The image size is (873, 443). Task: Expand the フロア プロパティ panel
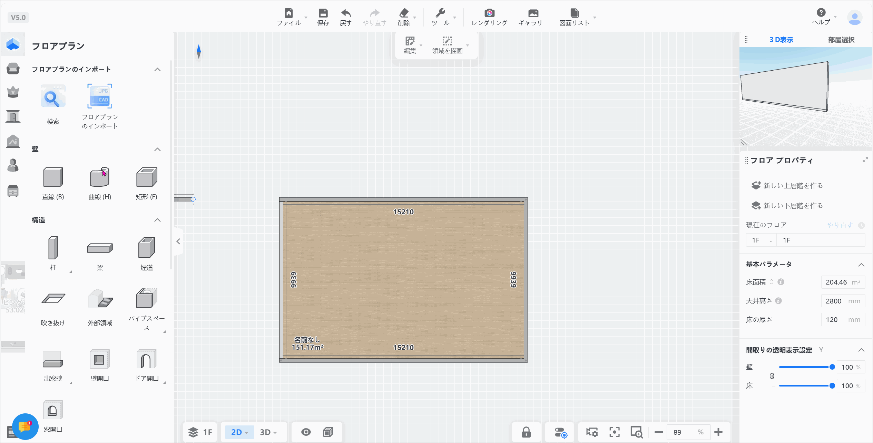coord(865,160)
